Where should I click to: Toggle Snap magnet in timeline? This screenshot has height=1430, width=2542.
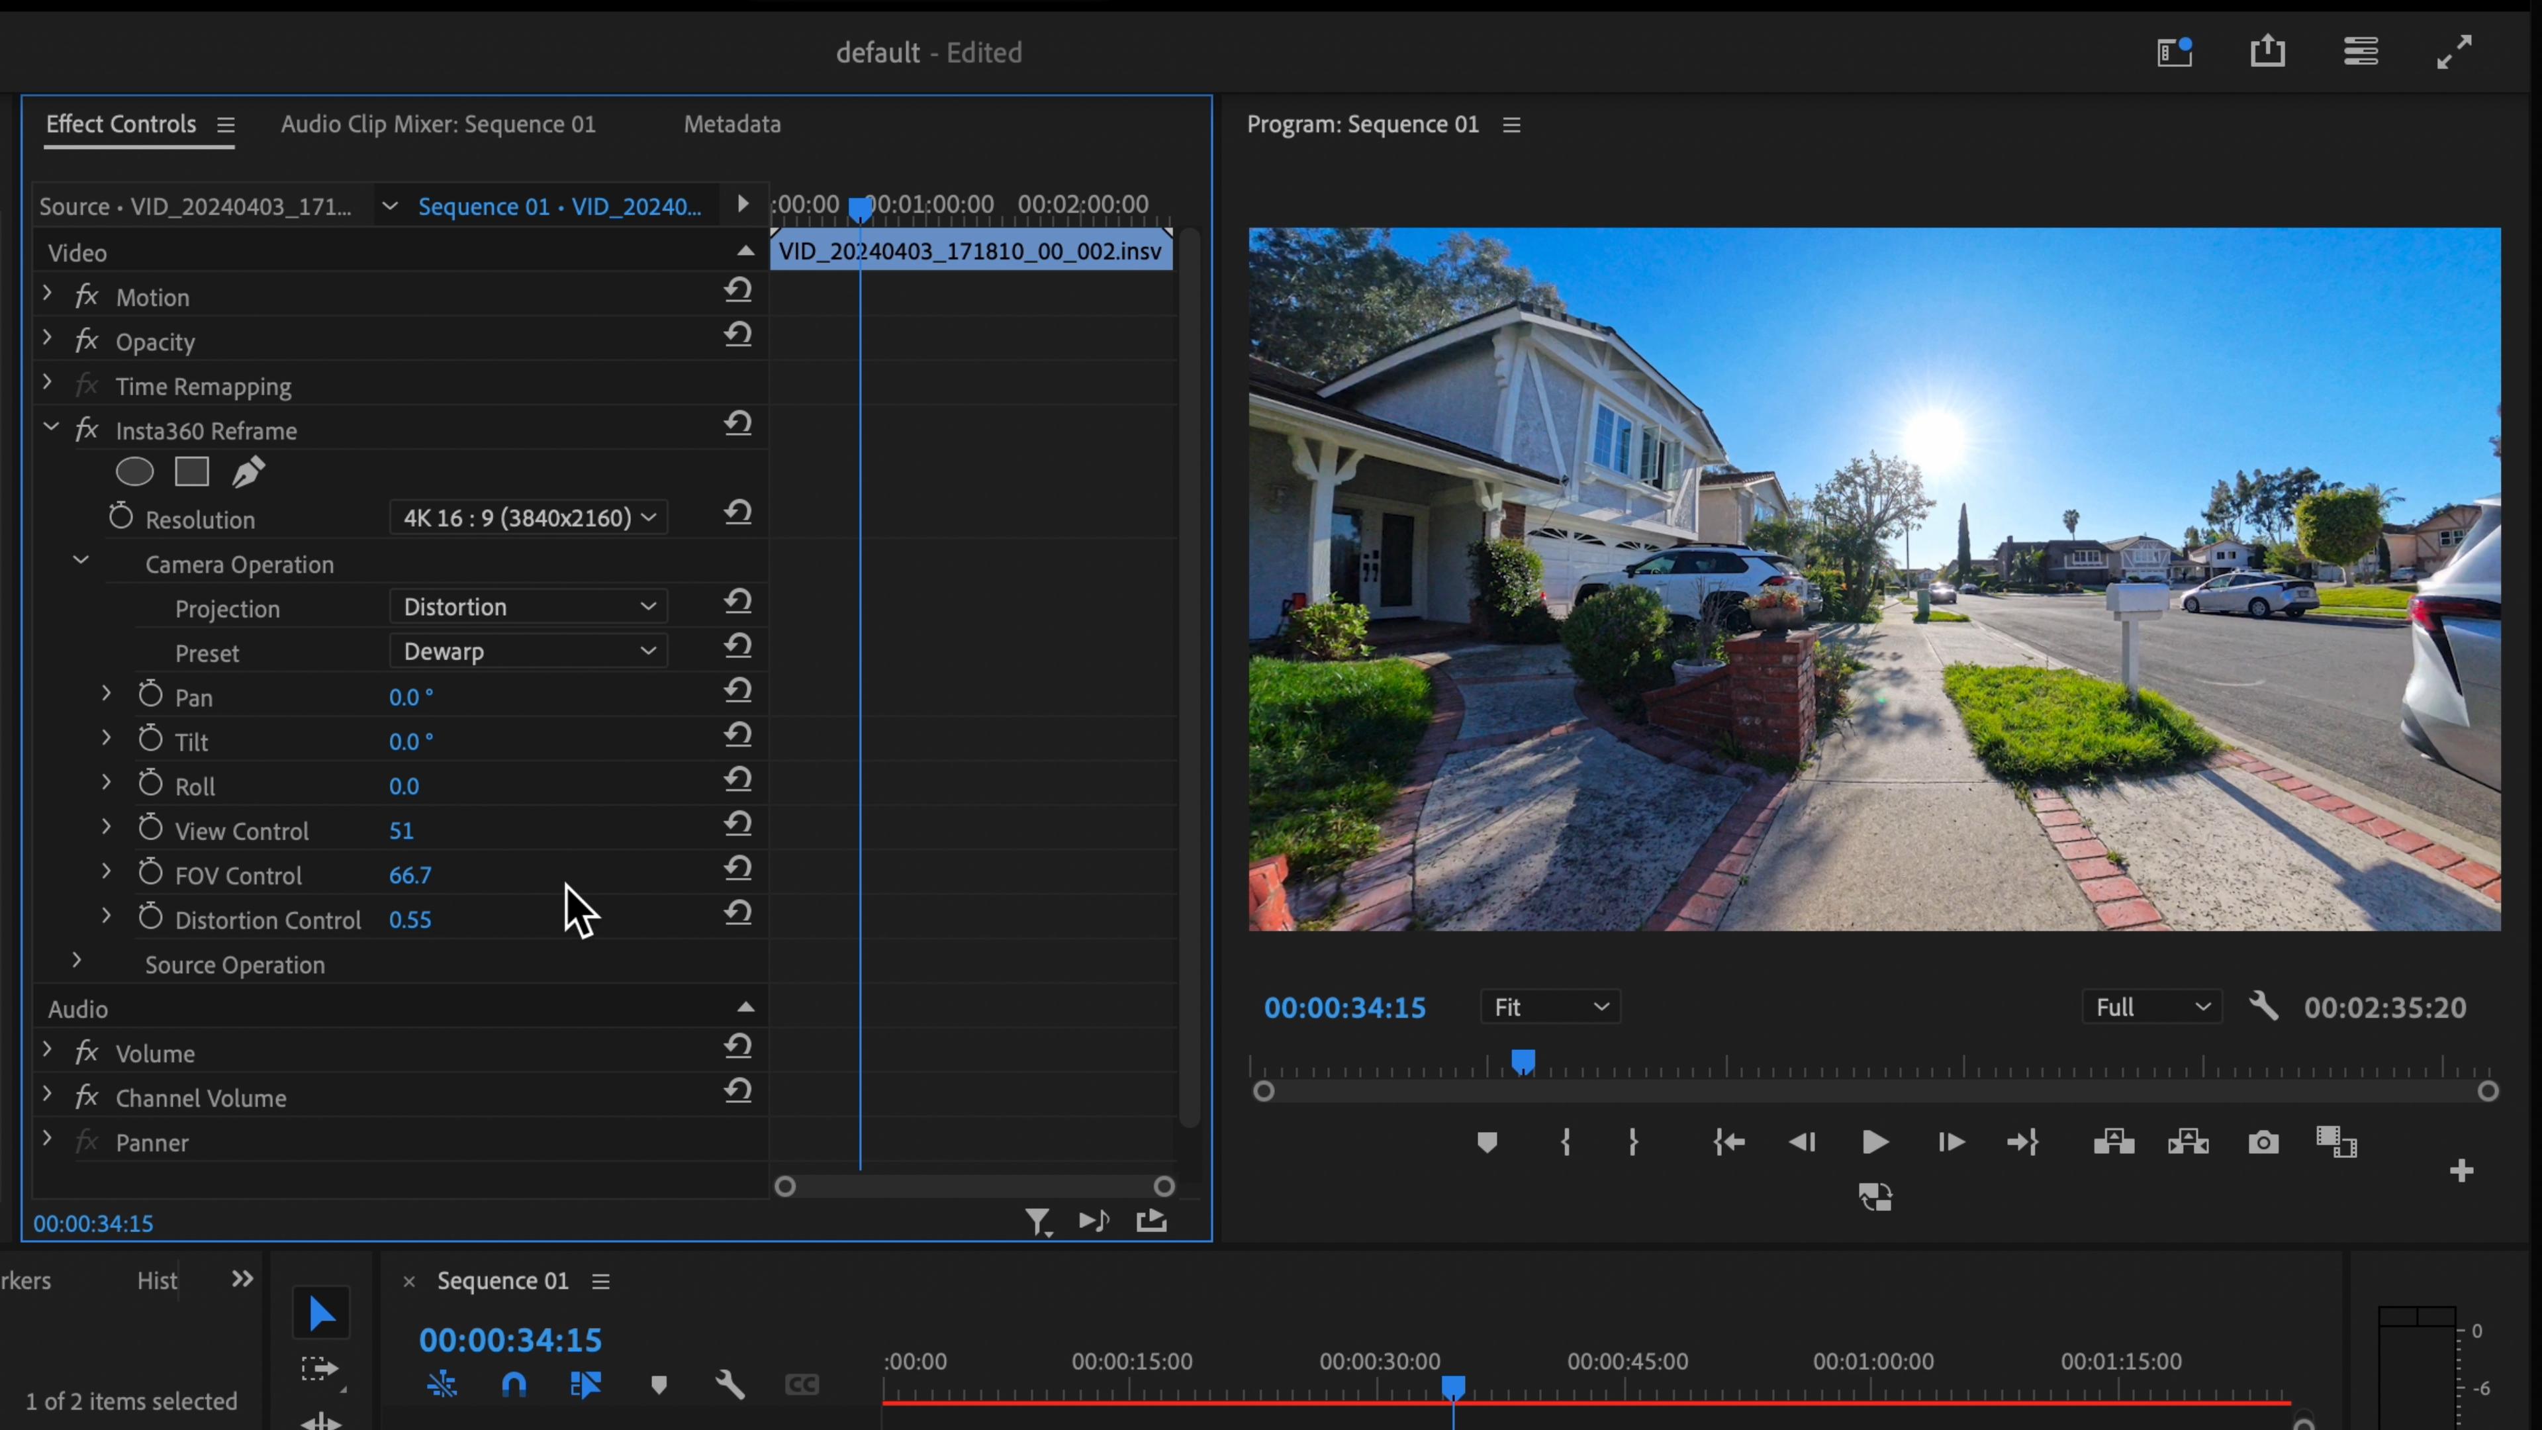[x=513, y=1384]
